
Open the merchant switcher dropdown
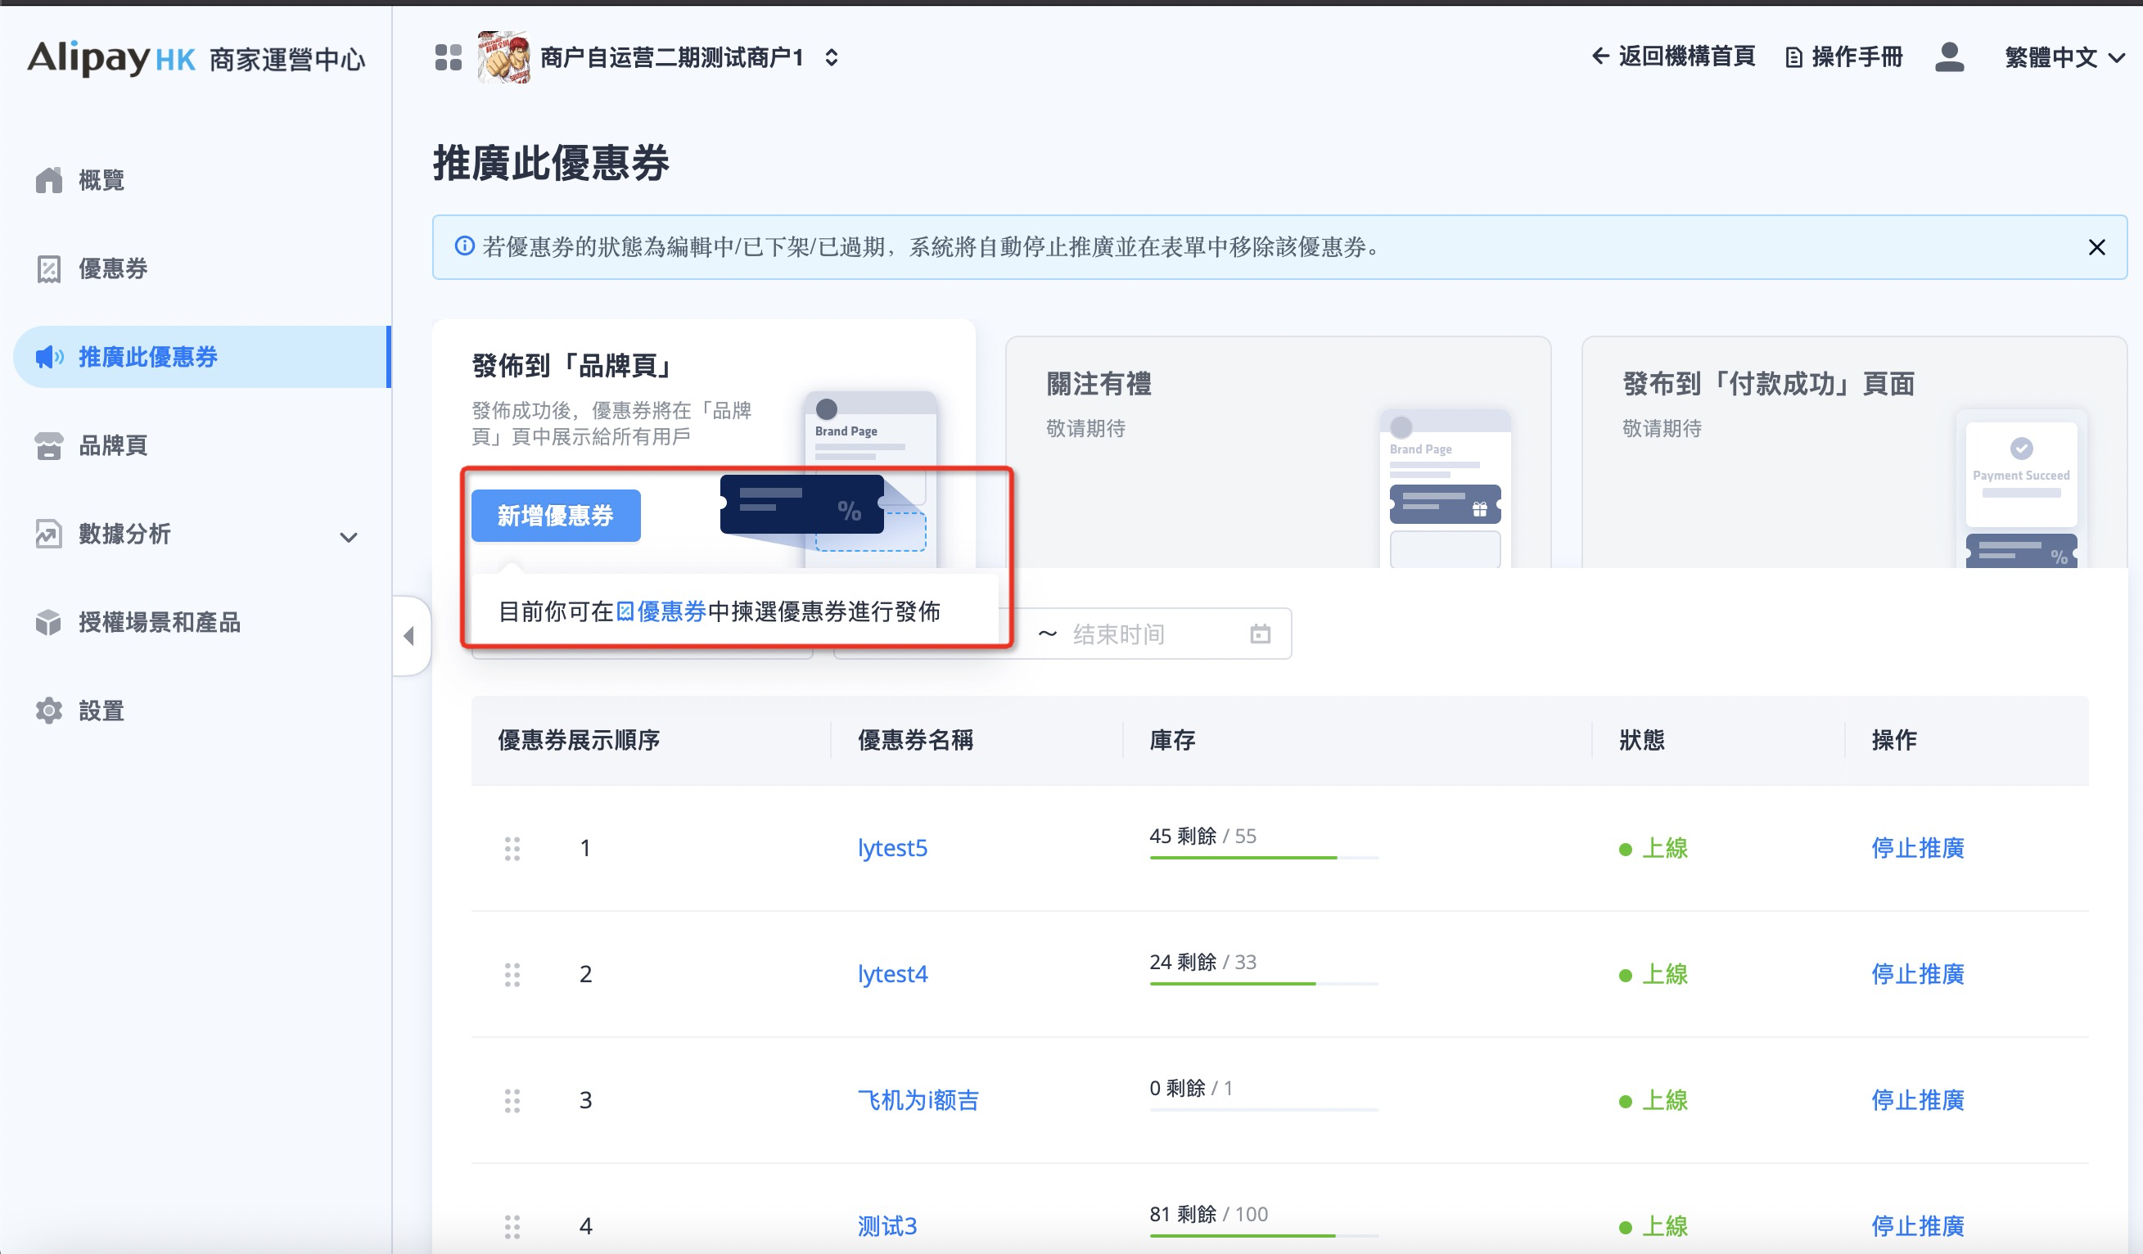click(x=832, y=57)
